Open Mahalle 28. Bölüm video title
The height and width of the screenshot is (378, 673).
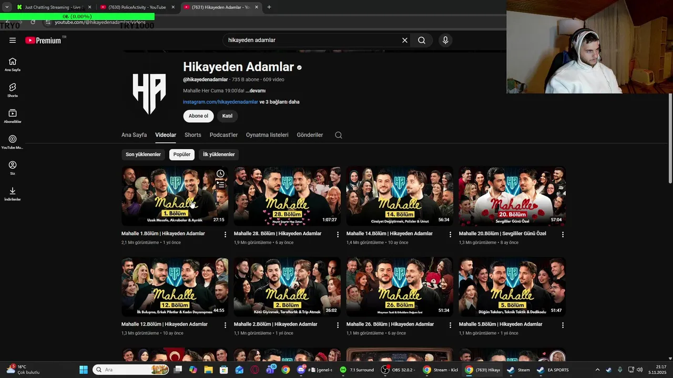coord(278,234)
